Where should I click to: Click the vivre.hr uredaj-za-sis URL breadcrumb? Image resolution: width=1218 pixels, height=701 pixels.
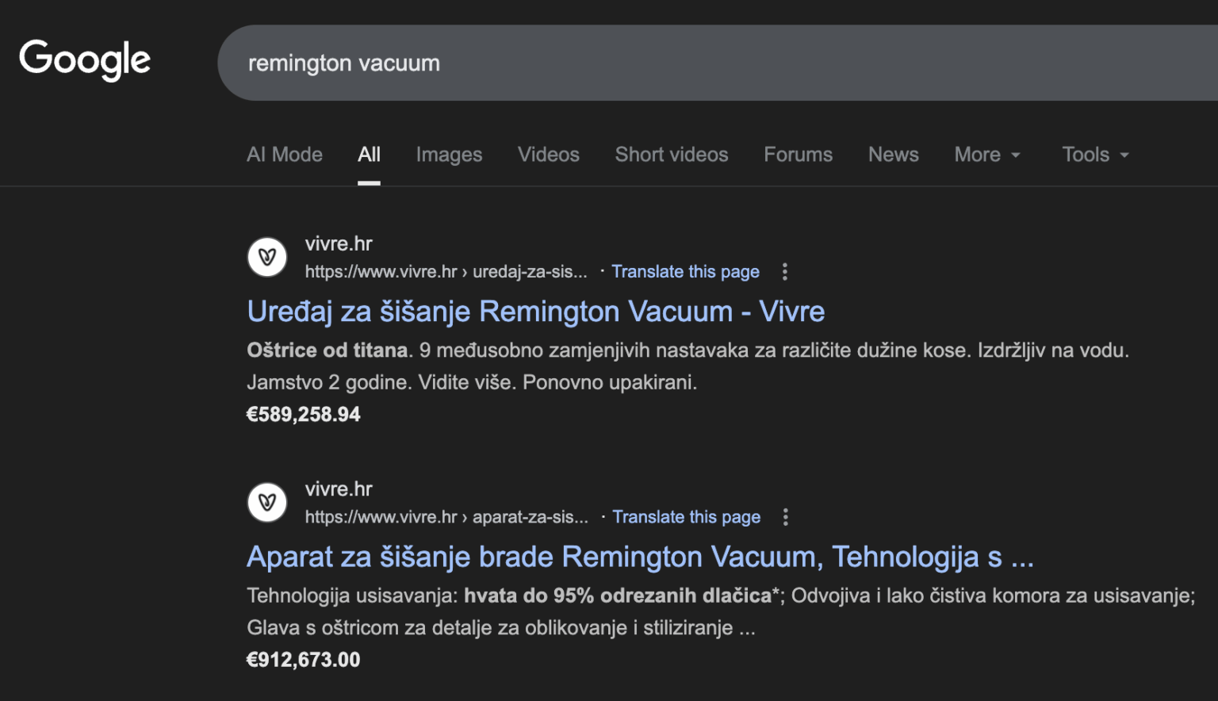[446, 272]
